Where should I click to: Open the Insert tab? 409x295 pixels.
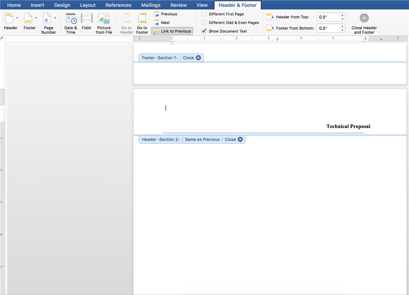[x=37, y=5]
